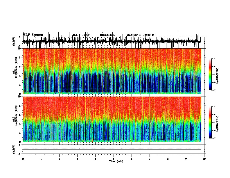Click the 'ch.3(V)' axis label
The image size is (230, 178).
[14, 149]
